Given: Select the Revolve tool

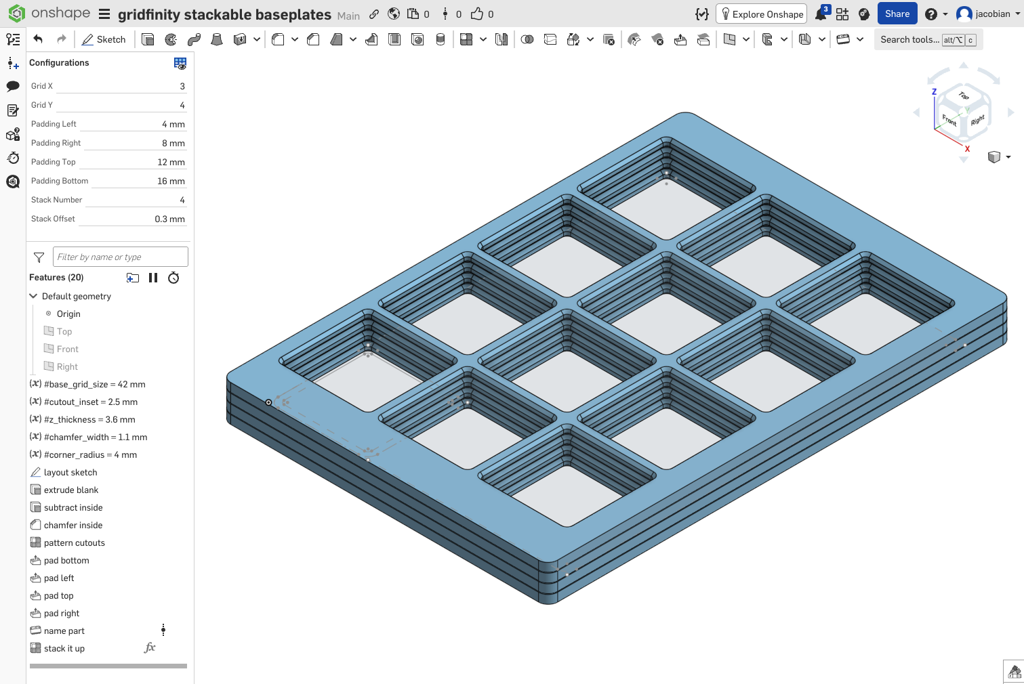Looking at the screenshot, I should click(x=171, y=39).
